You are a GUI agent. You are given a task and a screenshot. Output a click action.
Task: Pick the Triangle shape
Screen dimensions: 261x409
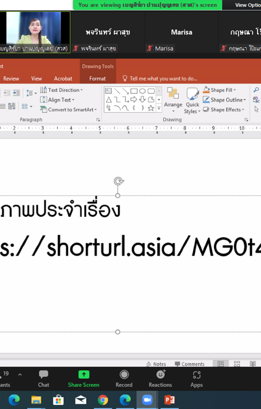pos(108,100)
